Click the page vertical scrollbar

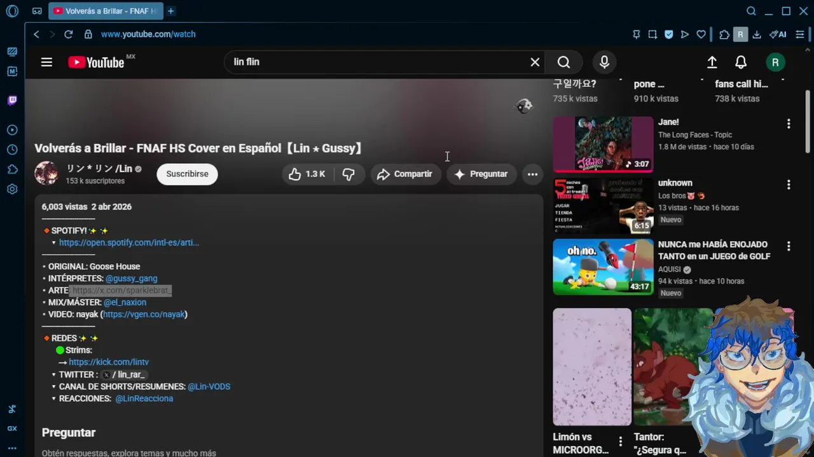tap(808, 121)
